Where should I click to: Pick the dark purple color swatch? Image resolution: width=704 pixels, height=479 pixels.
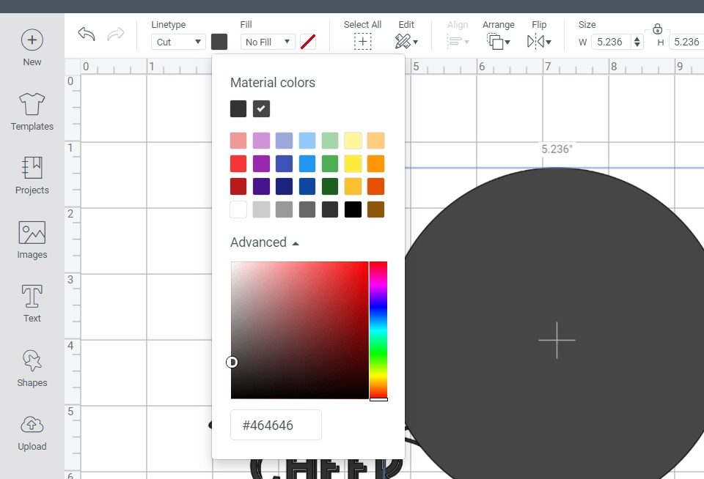(x=261, y=187)
